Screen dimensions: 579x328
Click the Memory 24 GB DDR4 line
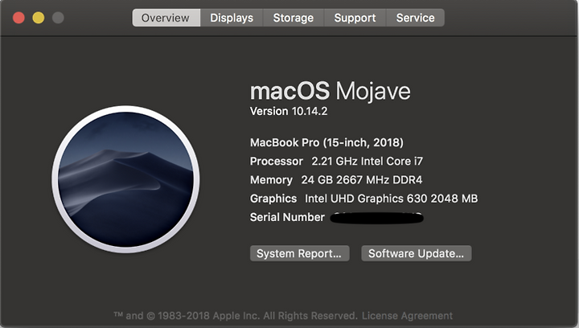(336, 180)
